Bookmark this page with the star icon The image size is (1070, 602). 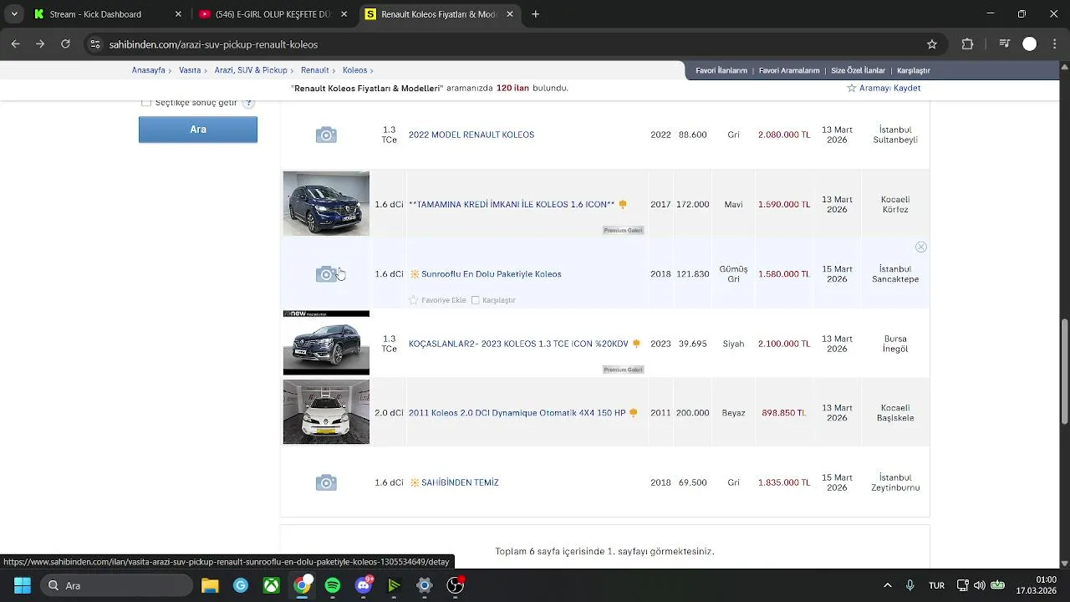[x=932, y=44]
